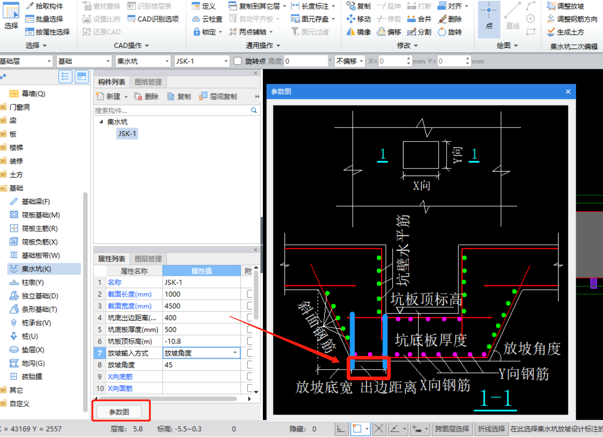Click the 锁定 lock tool
This screenshot has height=437, width=603.
tap(207, 32)
